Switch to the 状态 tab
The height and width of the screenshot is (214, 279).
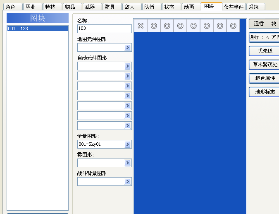(172, 7)
